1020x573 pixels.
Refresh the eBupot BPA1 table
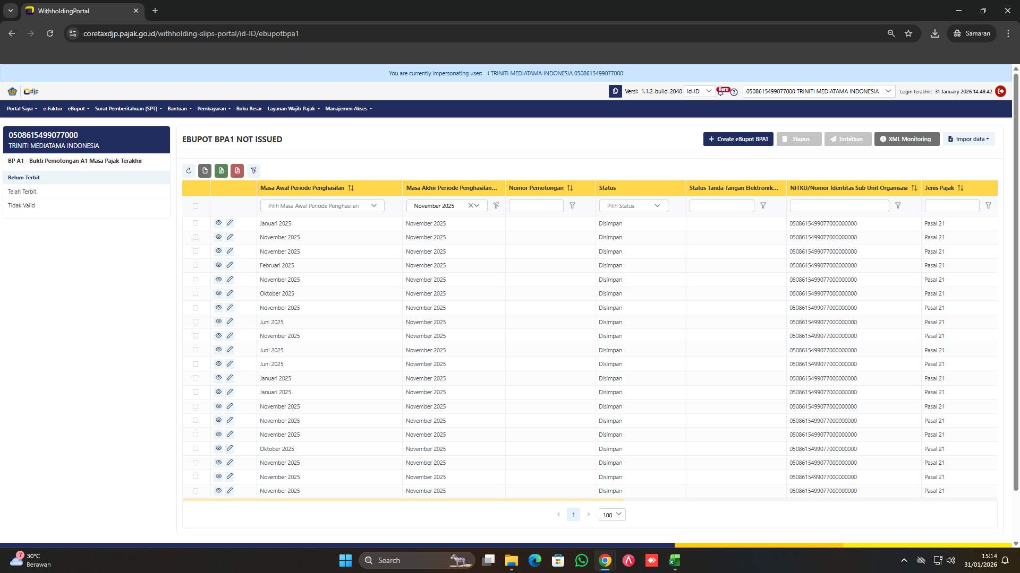189,170
